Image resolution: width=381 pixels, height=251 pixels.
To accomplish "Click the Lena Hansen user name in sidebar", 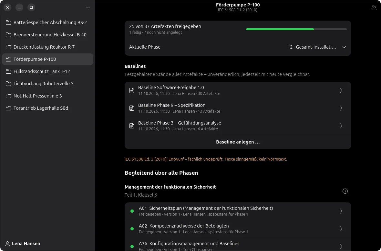I will pyautogui.click(x=26, y=244).
